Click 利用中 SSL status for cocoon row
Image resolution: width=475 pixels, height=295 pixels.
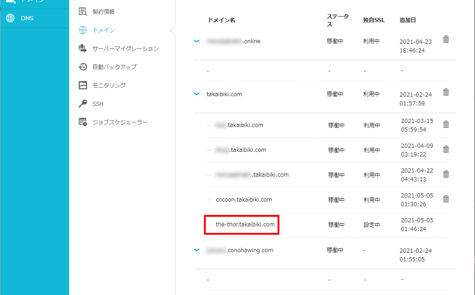pyautogui.click(x=372, y=200)
